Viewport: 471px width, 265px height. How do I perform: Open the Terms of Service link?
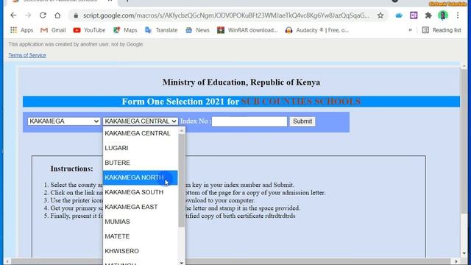(x=27, y=55)
